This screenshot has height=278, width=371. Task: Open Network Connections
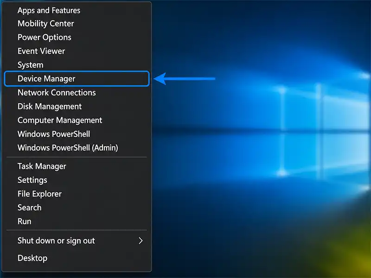[x=77, y=92]
